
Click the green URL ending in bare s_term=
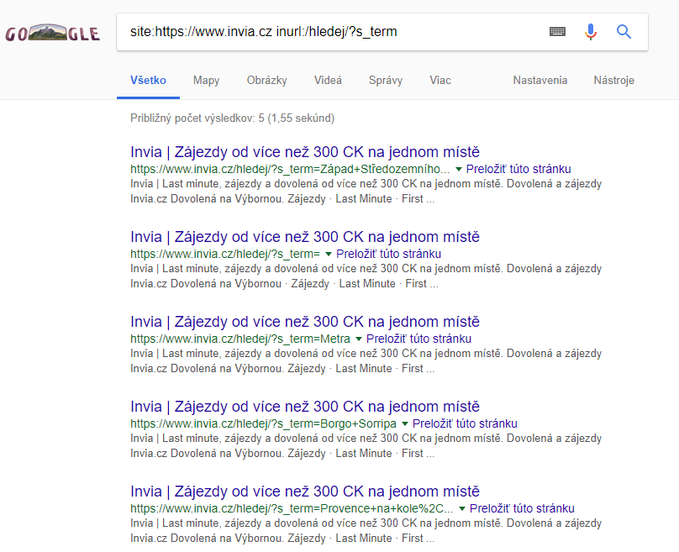[225, 254]
